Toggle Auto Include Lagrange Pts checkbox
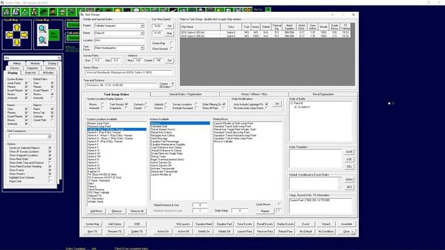This screenshot has height=250, width=445. coord(266,104)
